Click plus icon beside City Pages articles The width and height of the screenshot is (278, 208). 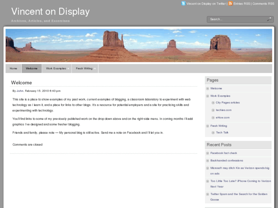pos(213,103)
